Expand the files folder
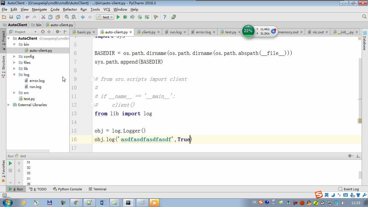This screenshot has height=207, width=368. click(14, 63)
